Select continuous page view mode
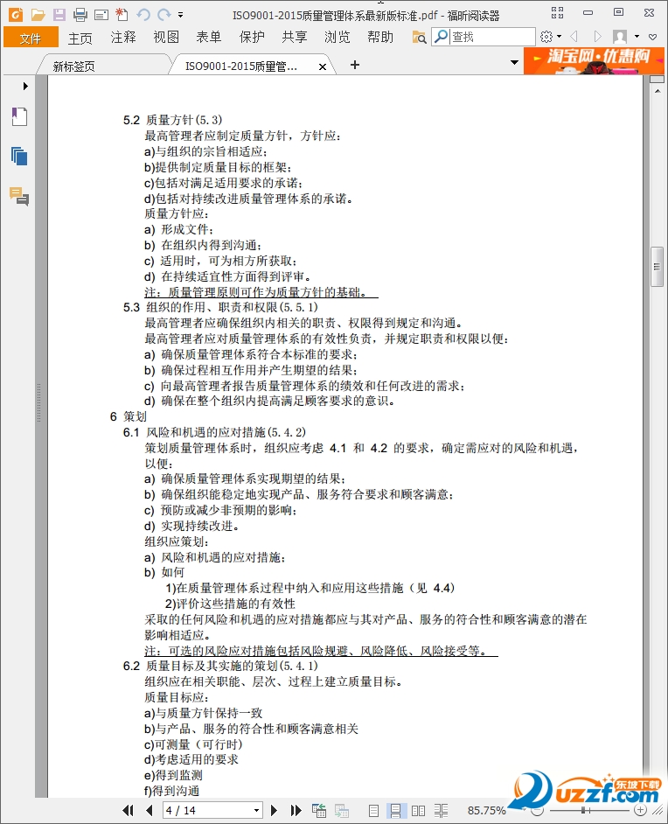This screenshot has width=668, height=824. click(395, 811)
